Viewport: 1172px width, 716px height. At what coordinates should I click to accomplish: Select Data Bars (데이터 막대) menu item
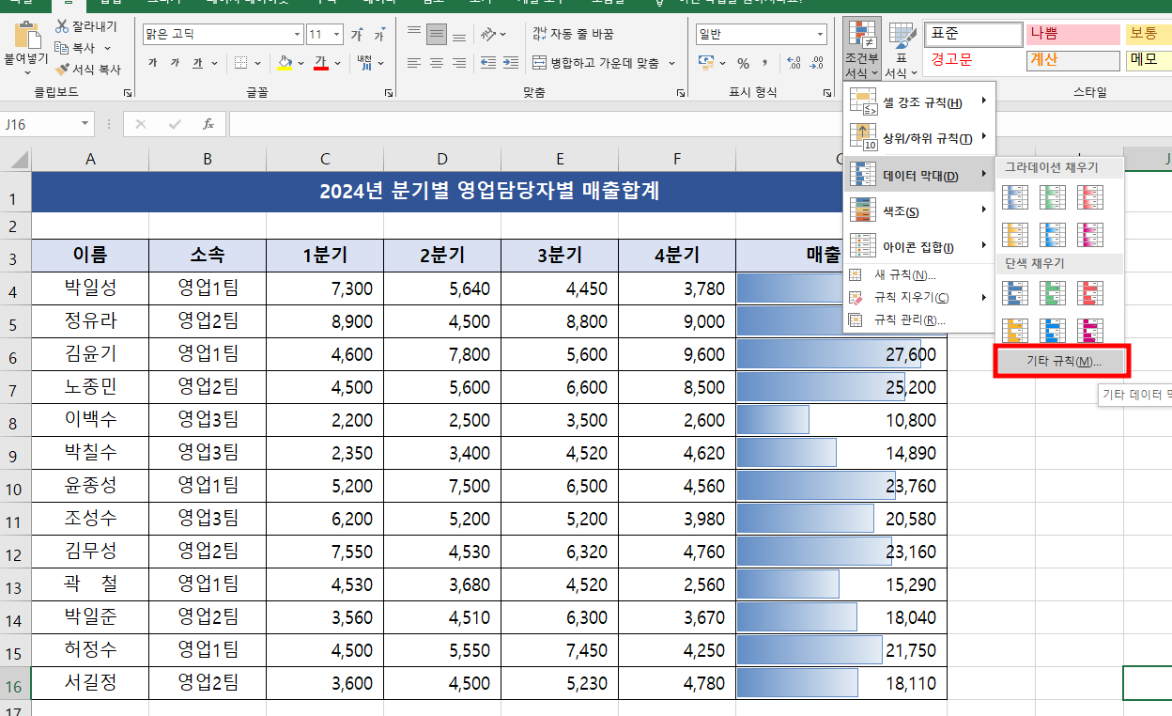point(918,176)
